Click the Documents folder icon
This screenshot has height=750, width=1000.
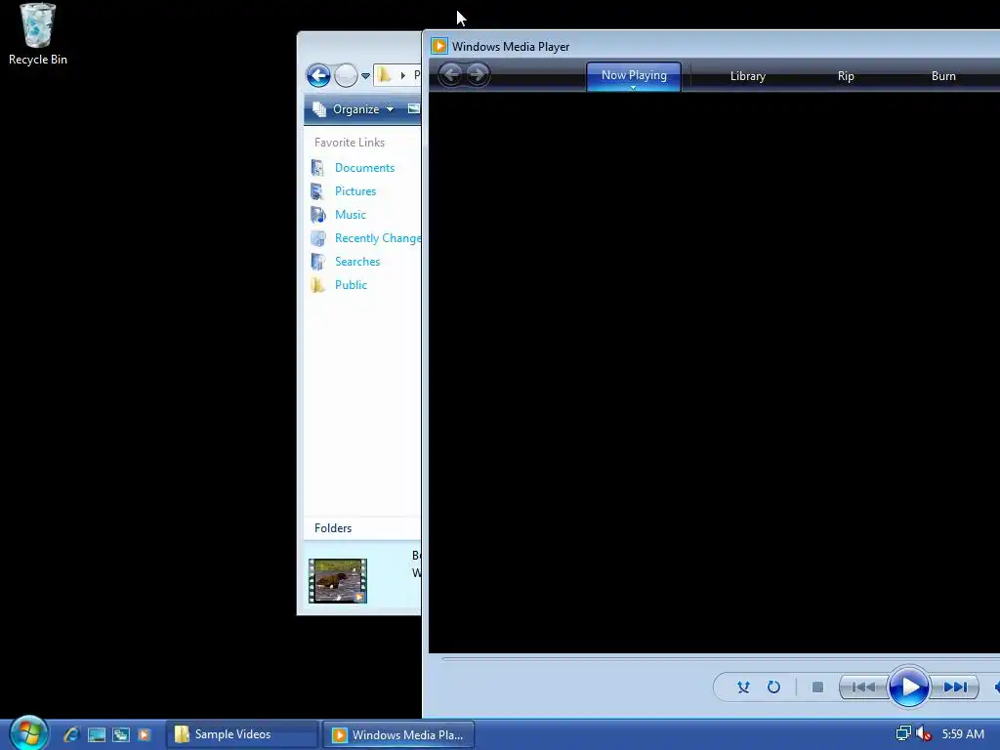coord(317,168)
